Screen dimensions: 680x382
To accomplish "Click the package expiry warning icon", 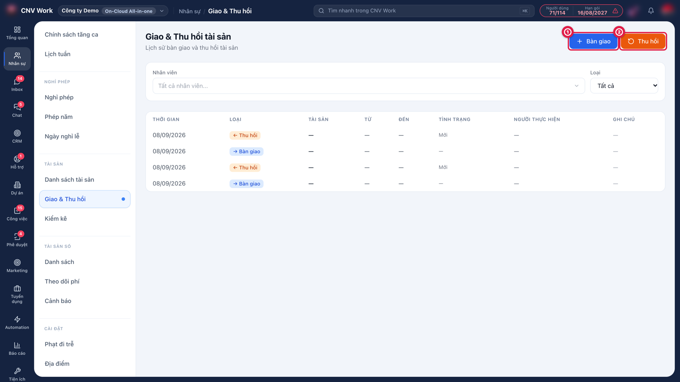I will (x=615, y=11).
